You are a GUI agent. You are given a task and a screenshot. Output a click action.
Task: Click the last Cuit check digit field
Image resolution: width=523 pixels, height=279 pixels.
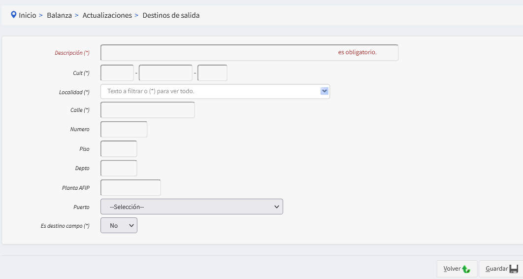(212, 73)
